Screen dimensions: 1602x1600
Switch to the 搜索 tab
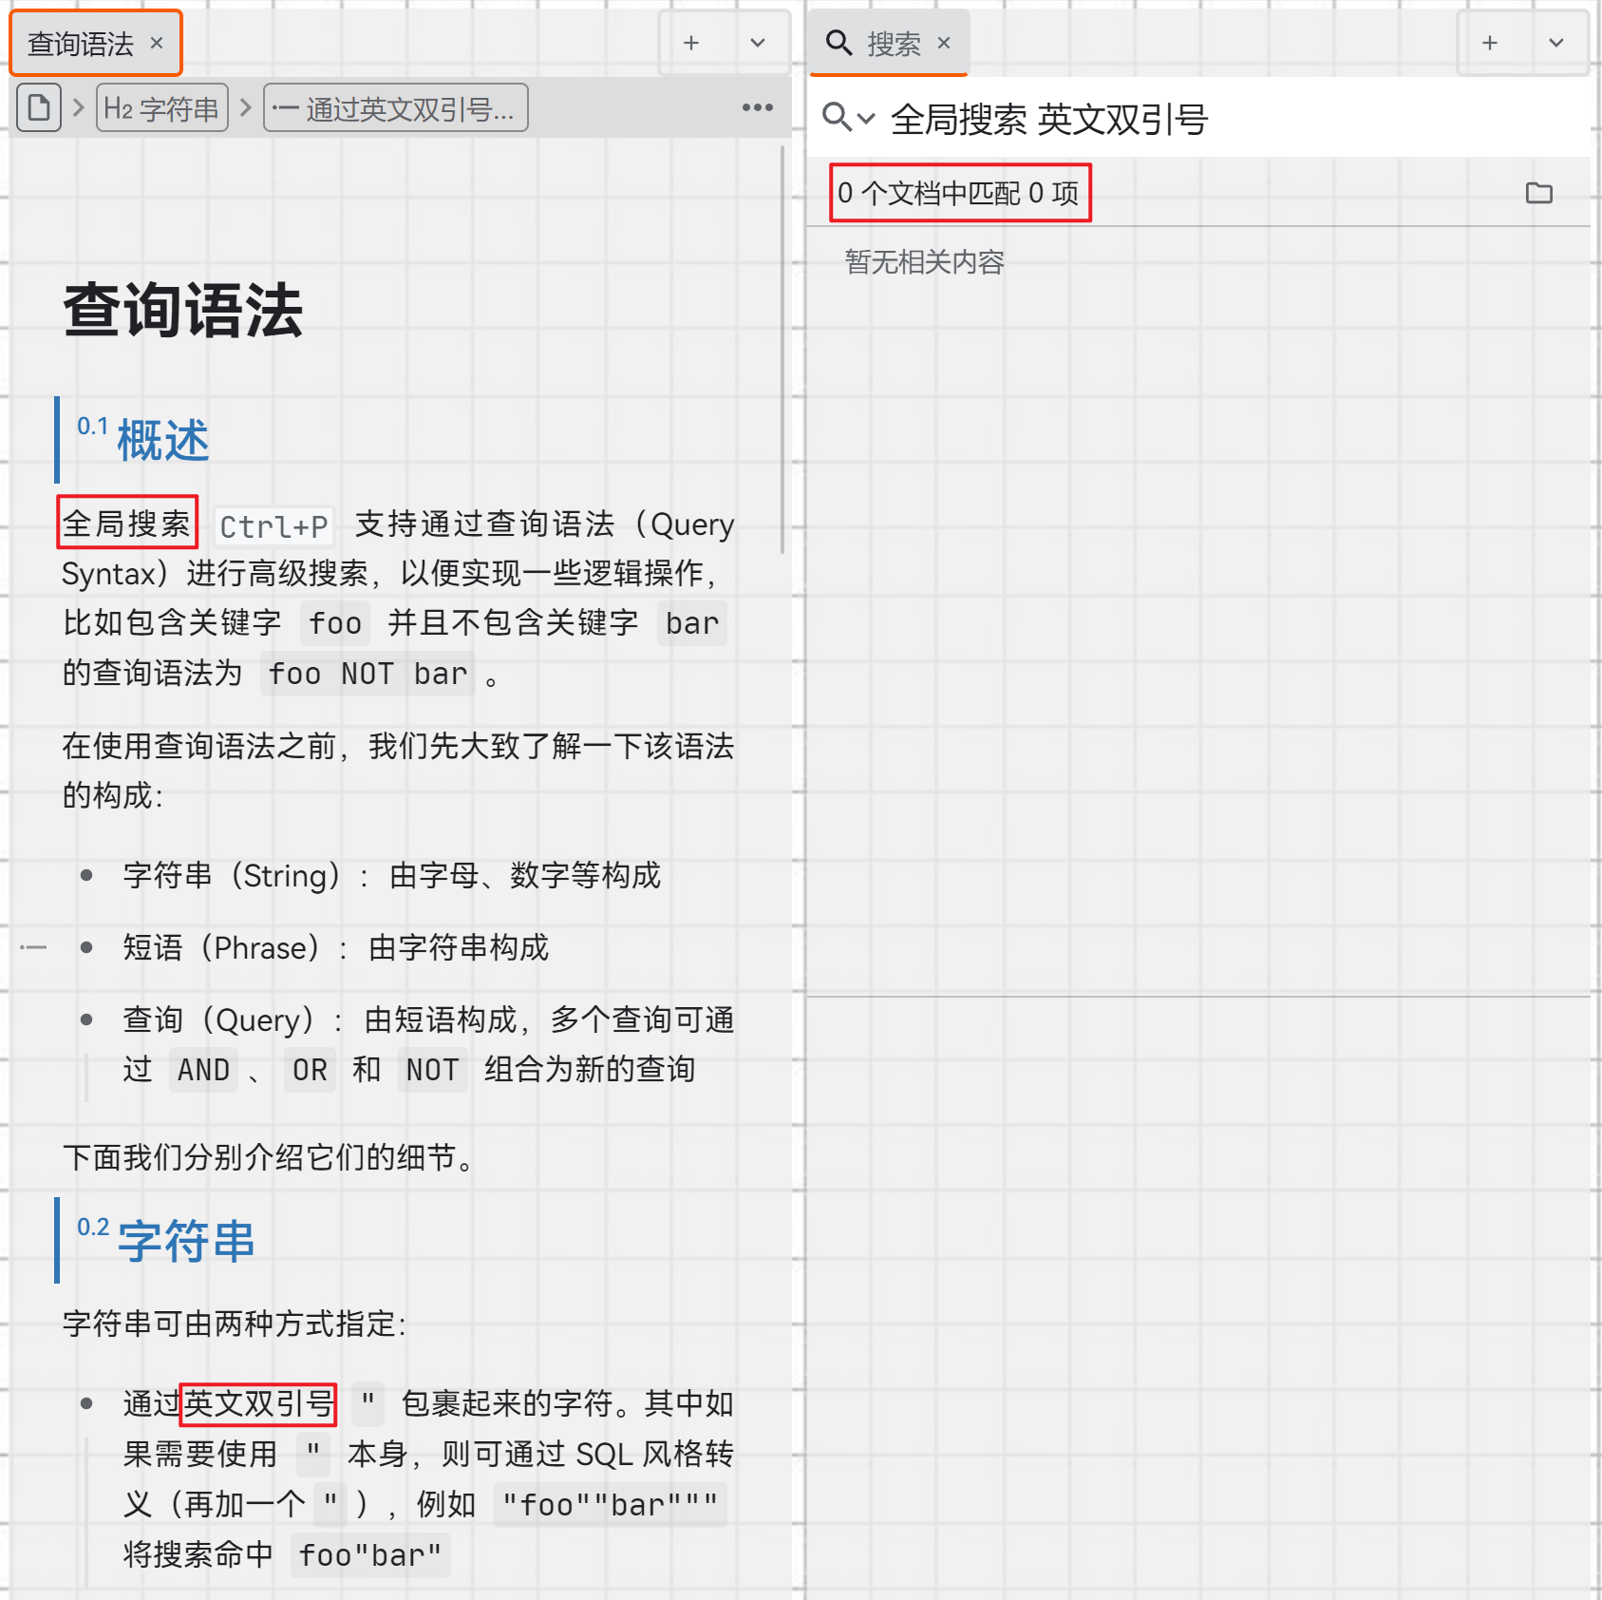point(888,44)
